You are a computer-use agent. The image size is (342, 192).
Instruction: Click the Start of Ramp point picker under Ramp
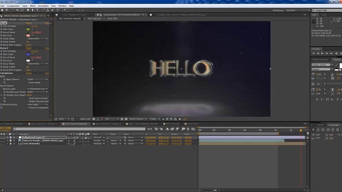28,26
